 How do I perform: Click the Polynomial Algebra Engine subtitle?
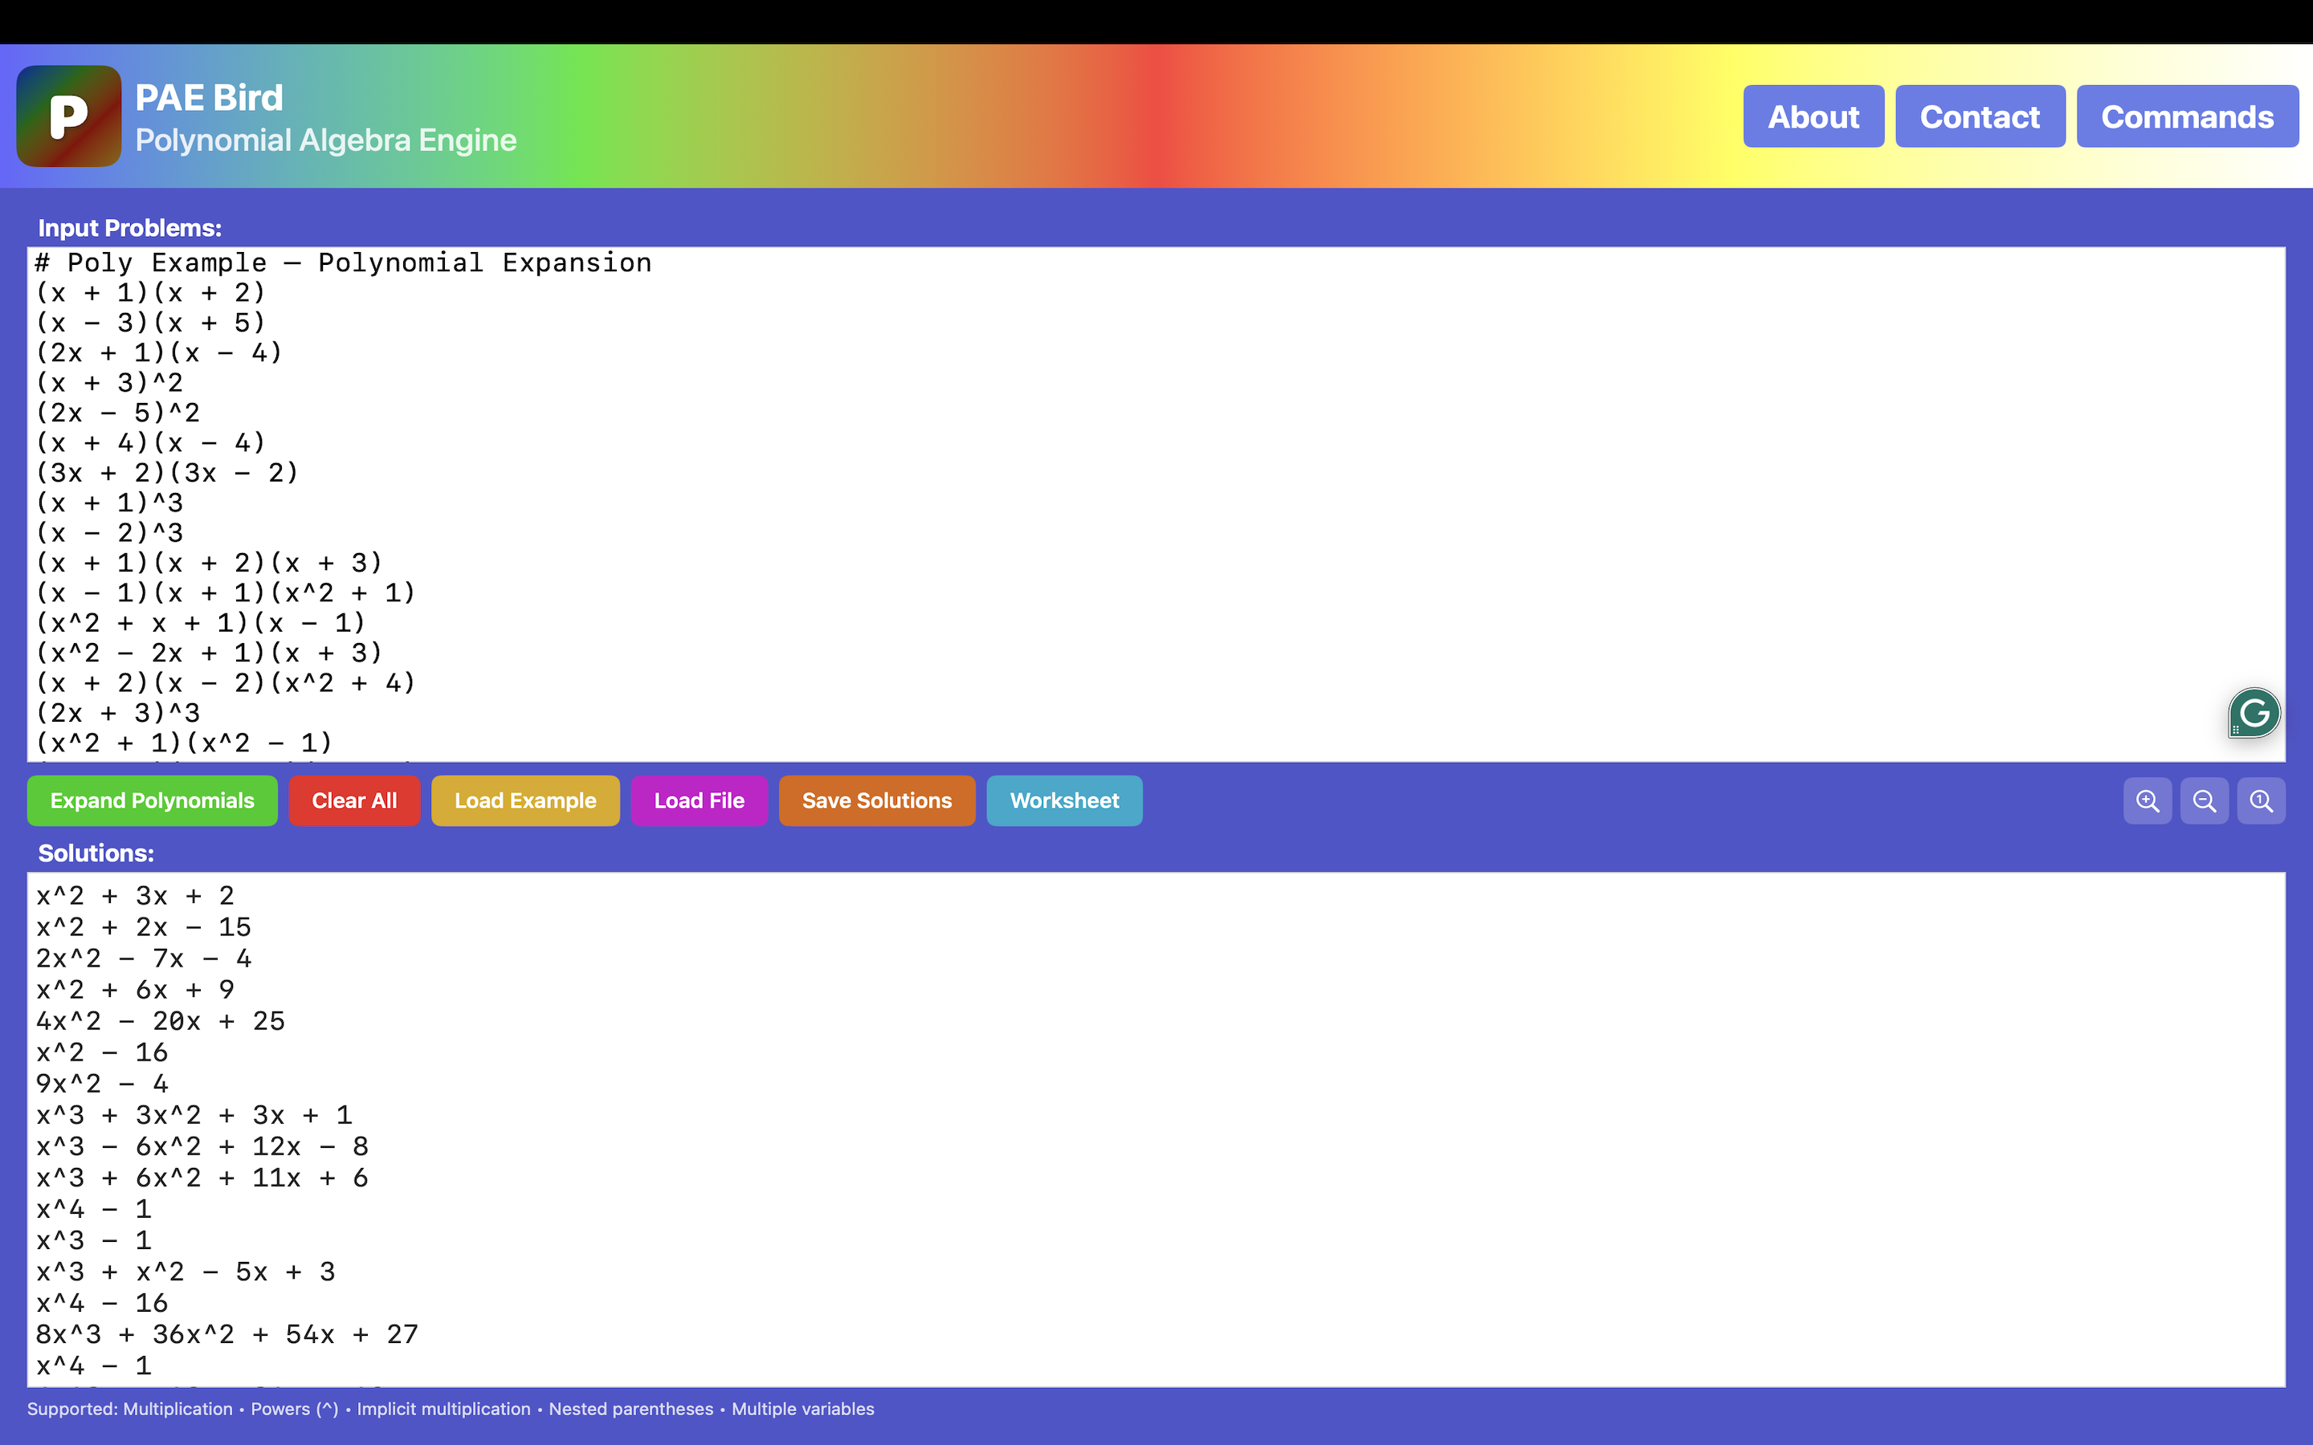pyautogui.click(x=326, y=140)
